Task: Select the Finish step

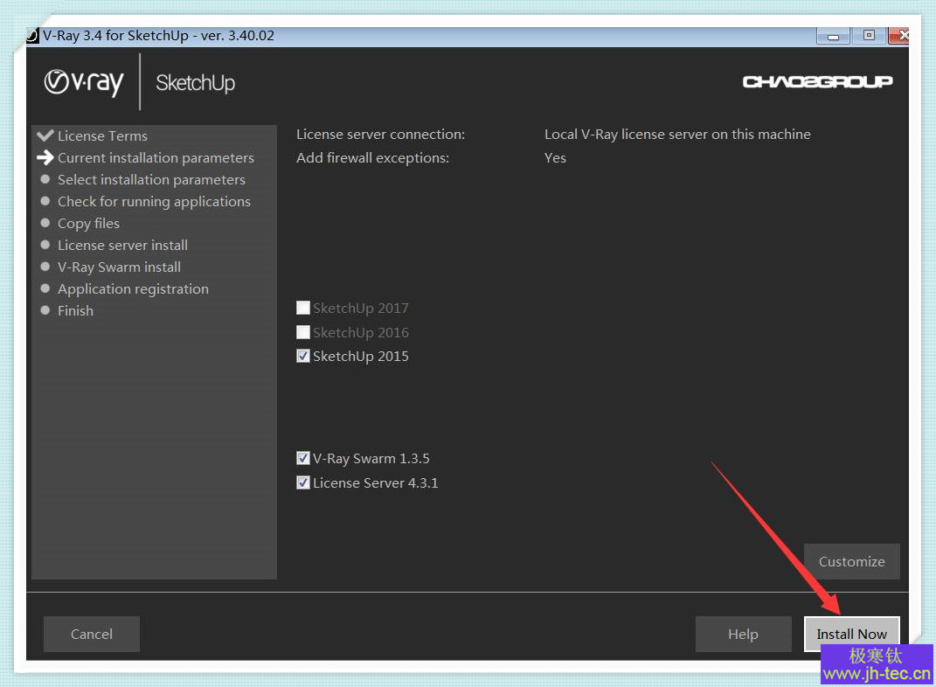Action: 75,311
